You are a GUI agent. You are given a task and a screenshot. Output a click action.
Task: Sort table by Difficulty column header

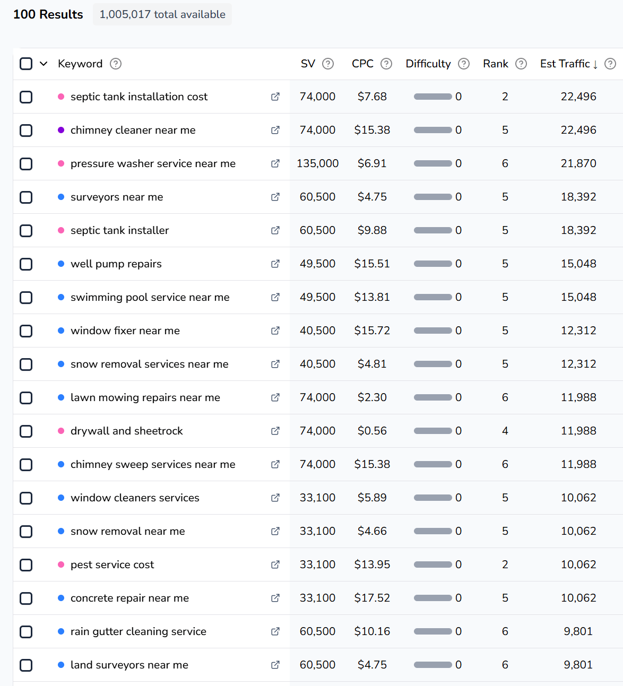pyautogui.click(x=428, y=64)
